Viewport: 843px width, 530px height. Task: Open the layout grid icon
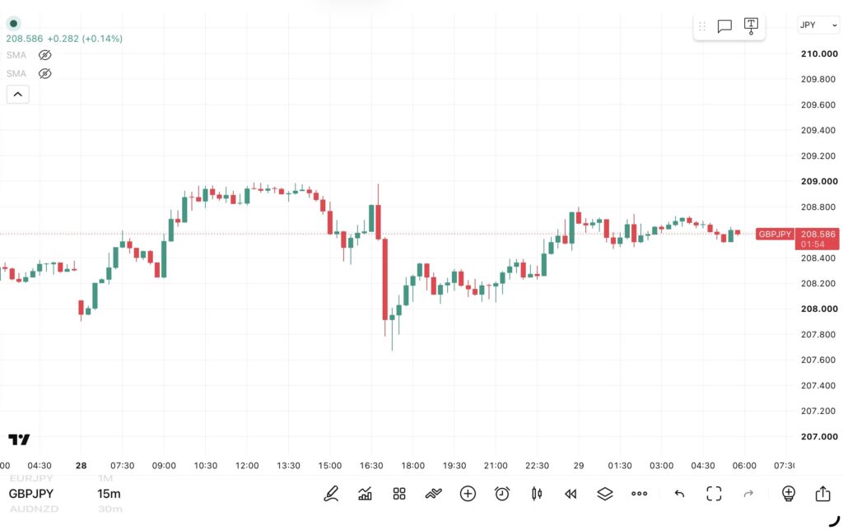[399, 494]
